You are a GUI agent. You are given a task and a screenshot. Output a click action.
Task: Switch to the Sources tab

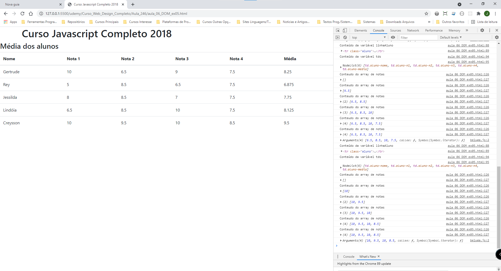point(395,30)
